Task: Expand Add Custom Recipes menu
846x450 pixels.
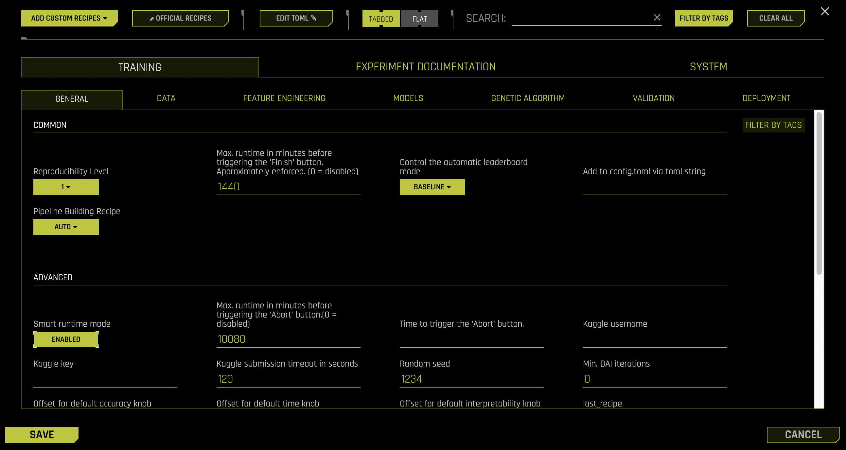Action: click(x=69, y=18)
